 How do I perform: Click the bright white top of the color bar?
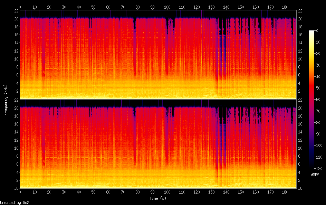click(x=311, y=32)
